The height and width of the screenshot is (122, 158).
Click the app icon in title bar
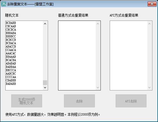4,4
